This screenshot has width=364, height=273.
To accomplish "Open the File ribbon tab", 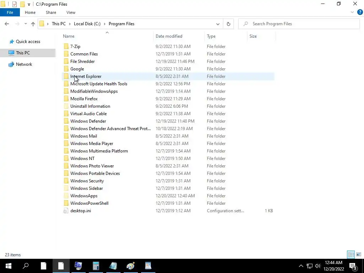I will pos(10,12).
